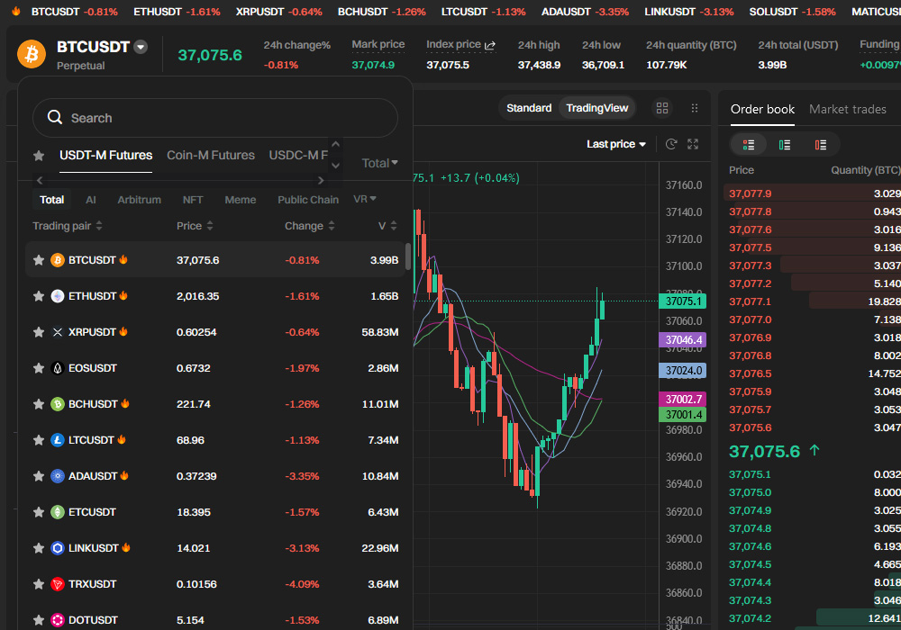This screenshot has width=901, height=630.
Task: Click the up chevron beside futures tabs
Action: point(335,145)
